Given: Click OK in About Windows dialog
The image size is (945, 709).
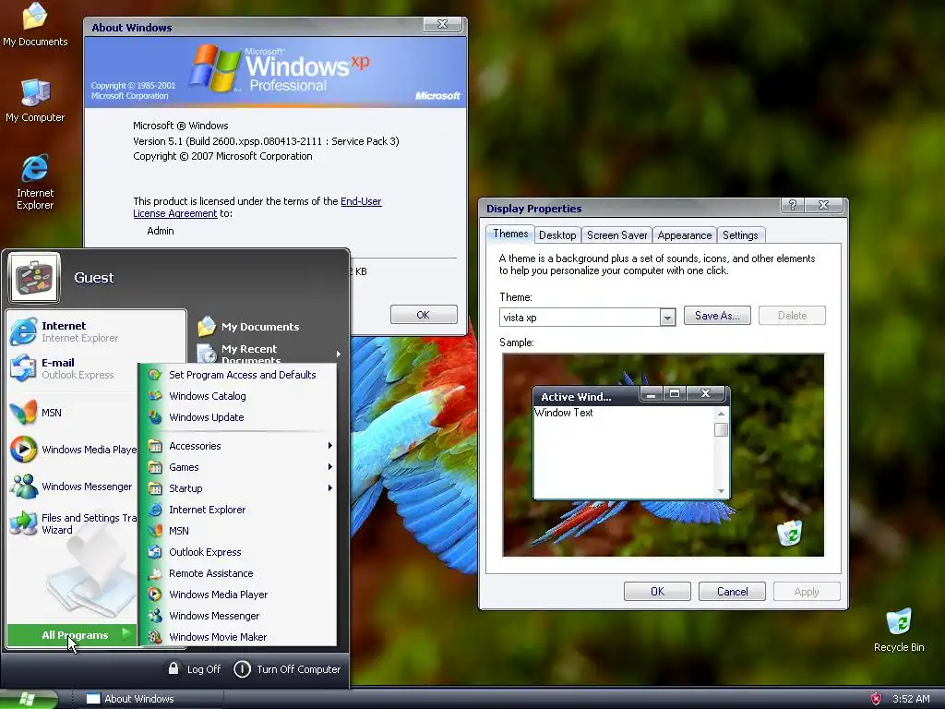Looking at the screenshot, I should click(x=423, y=315).
